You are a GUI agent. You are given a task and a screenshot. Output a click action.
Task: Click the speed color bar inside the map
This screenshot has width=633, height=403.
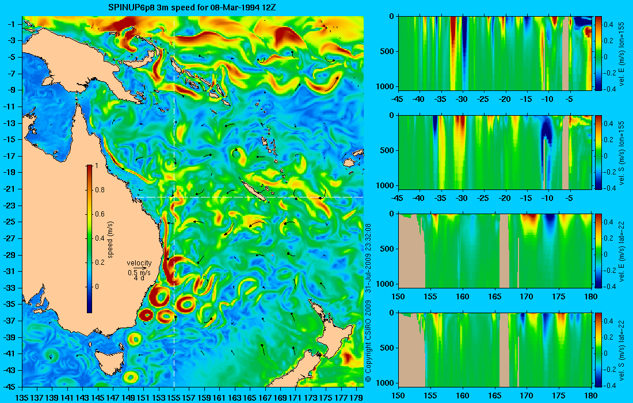click(x=89, y=239)
